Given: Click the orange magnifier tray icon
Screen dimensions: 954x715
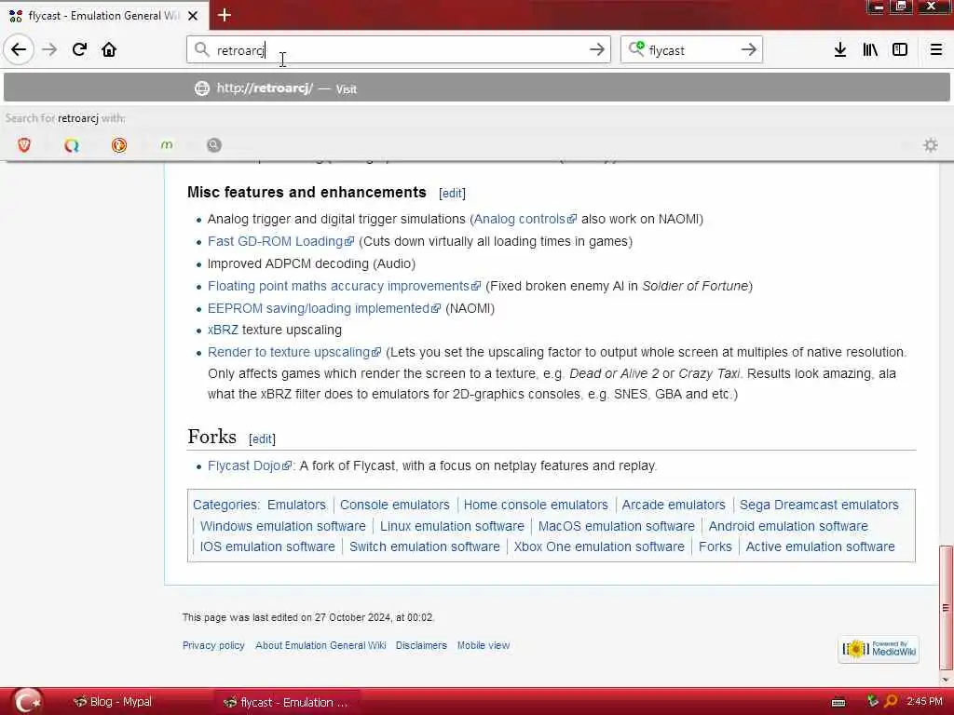Looking at the screenshot, I should (x=890, y=701).
